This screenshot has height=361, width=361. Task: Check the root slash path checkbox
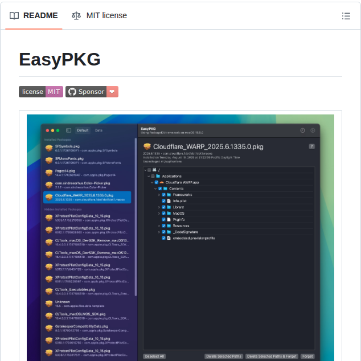coord(149,170)
